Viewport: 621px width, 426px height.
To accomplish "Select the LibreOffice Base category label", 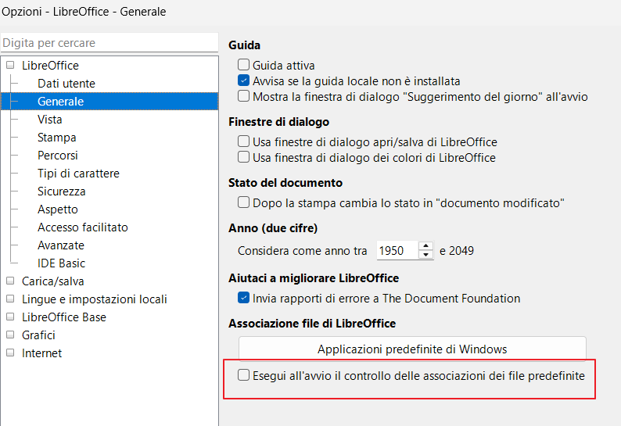I will click(64, 317).
